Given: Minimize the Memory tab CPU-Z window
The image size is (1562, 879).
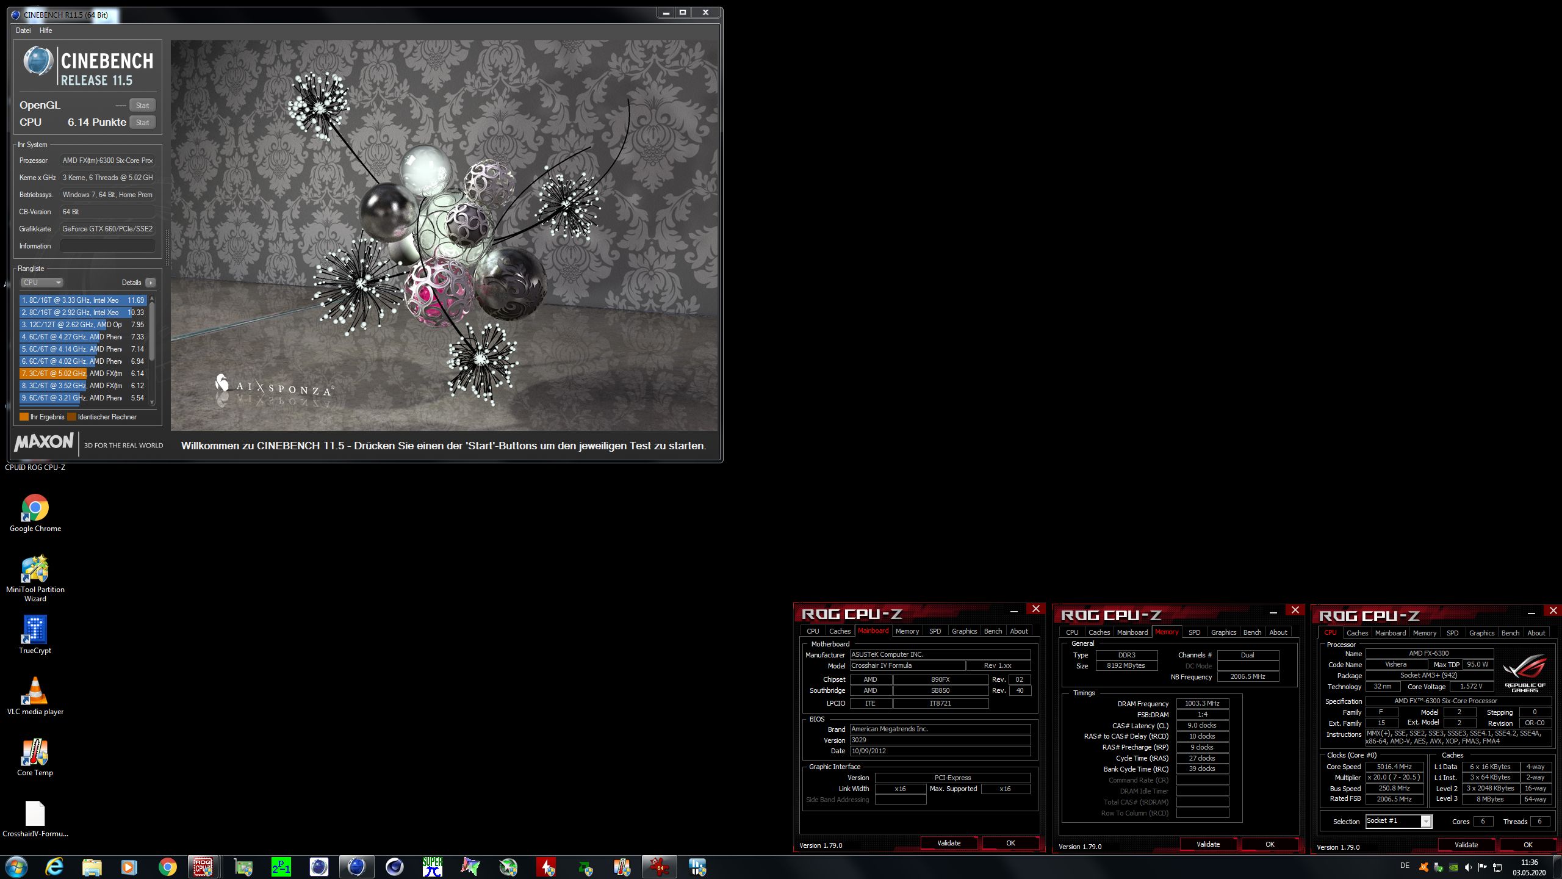Looking at the screenshot, I should pyautogui.click(x=1273, y=612).
